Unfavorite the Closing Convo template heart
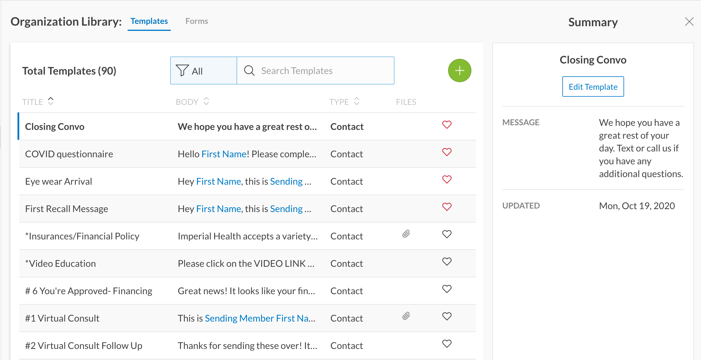 pos(447,125)
